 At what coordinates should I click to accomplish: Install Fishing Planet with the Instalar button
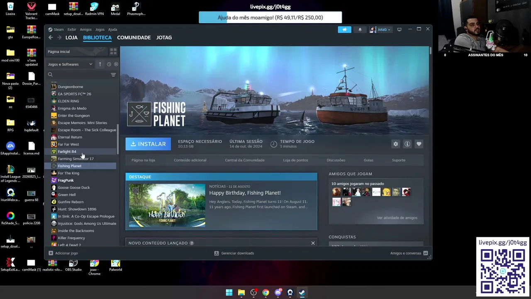pyautogui.click(x=148, y=144)
